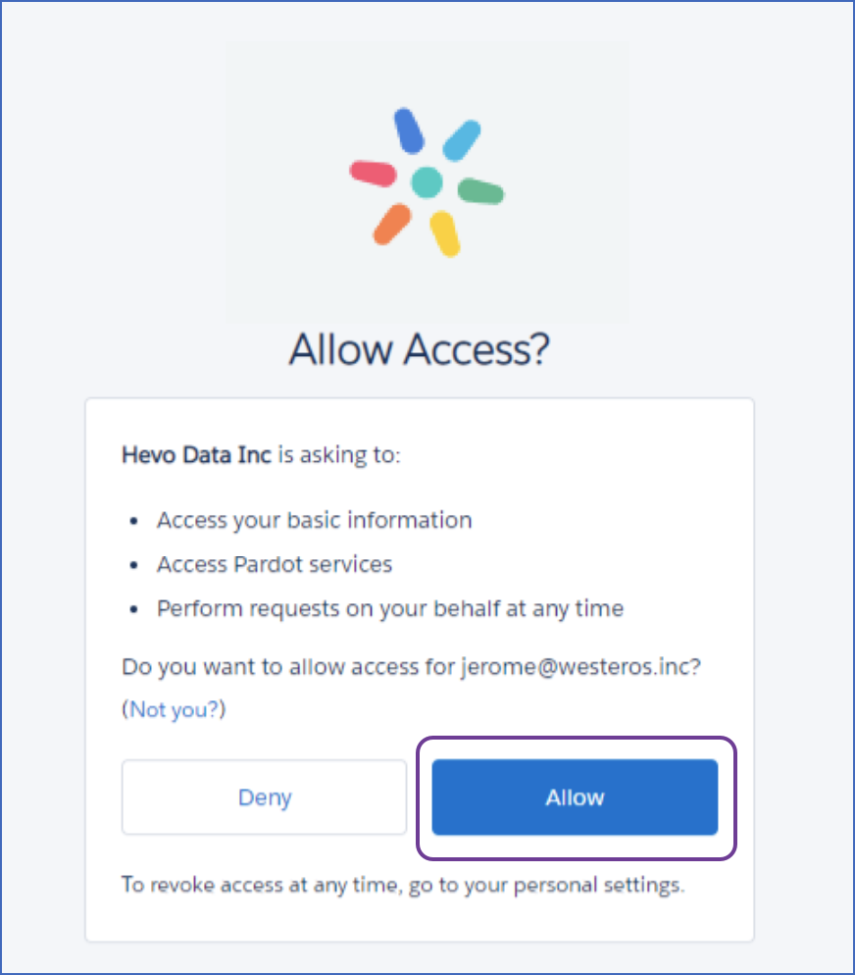855x975 pixels.
Task: Click the light blue petal of the Hevo logo
Action: tap(461, 140)
